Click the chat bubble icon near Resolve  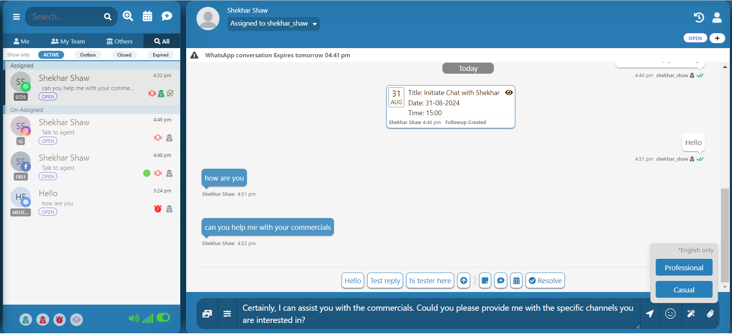[501, 281]
